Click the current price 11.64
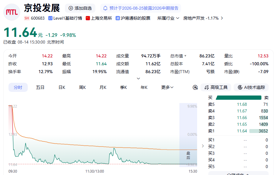Viewport: 278px width, 175px height. [x=20, y=32]
